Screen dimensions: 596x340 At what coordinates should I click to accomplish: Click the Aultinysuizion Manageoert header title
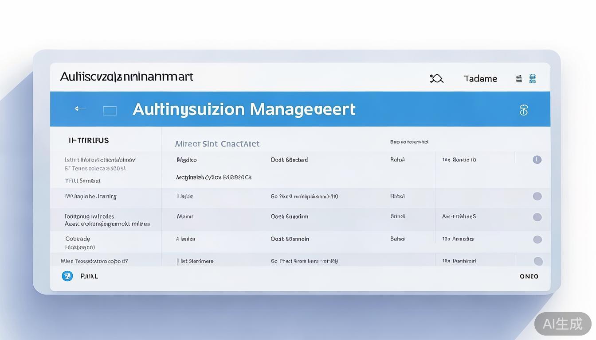tap(244, 109)
